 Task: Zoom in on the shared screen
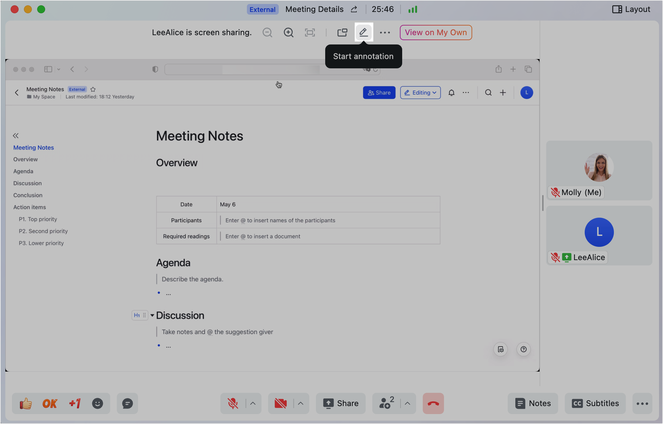(x=288, y=32)
